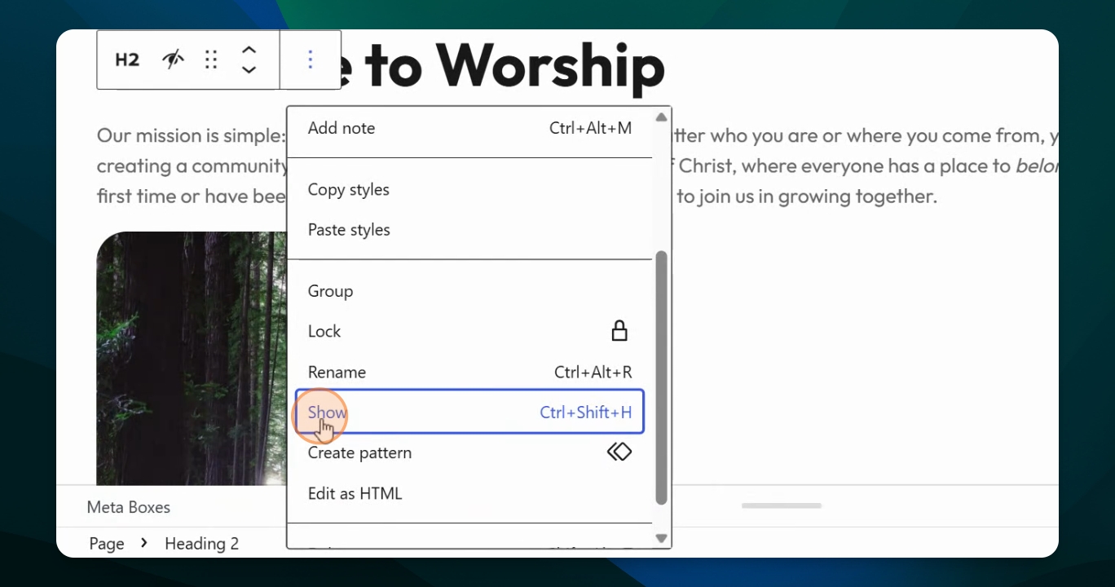1115x587 pixels.
Task: Choose Edit as HTML option
Action: tap(469, 493)
